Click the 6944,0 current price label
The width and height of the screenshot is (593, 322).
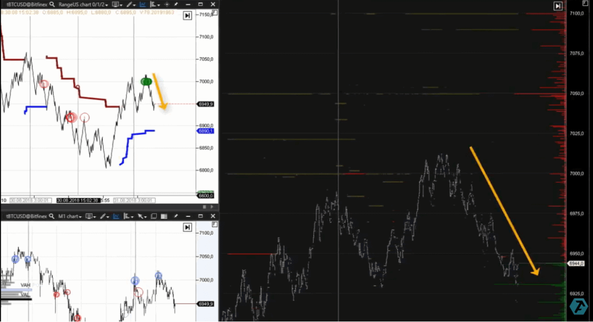click(x=576, y=263)
